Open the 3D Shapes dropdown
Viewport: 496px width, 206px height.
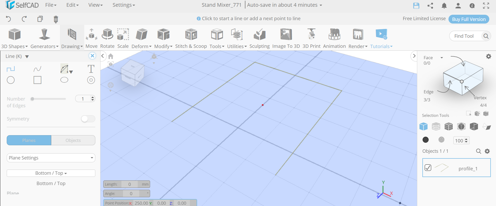click(x=14, y=38)
